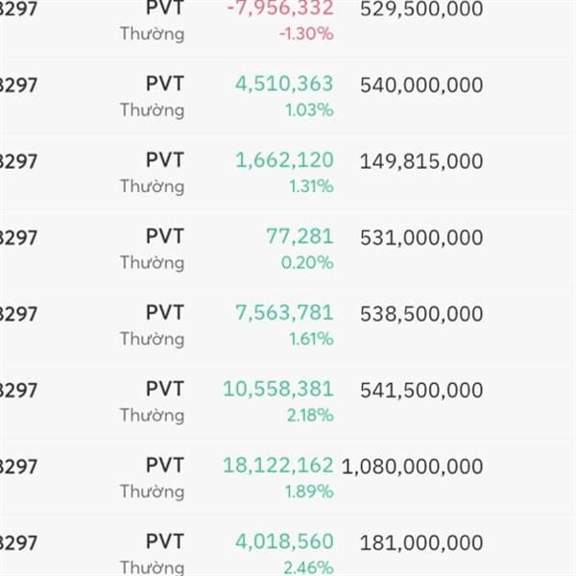
Task: Select the 10,558,381 profit value
Action: click(278, 389)
